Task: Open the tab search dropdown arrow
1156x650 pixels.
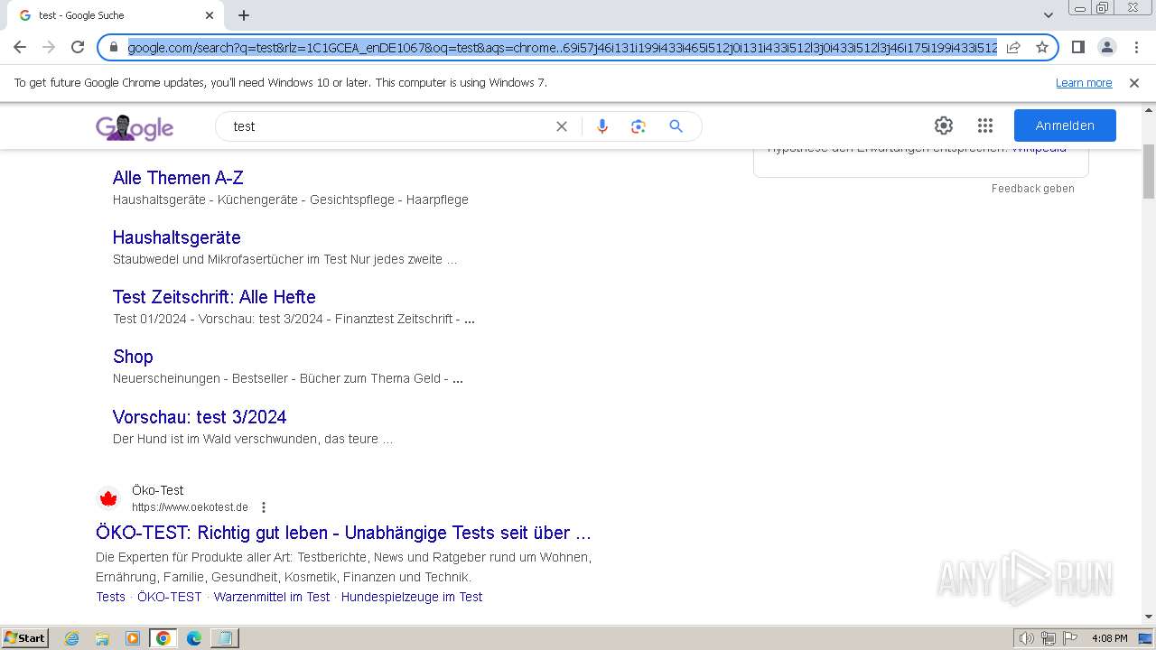Action: 1048,15
